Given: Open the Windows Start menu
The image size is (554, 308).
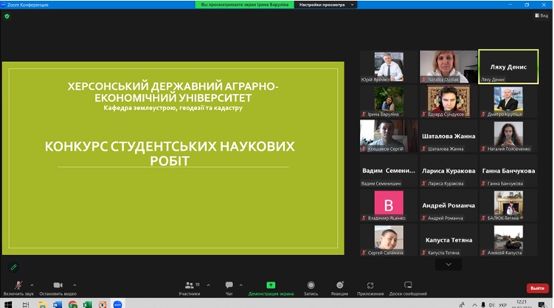Looking at the screenshot, I should click(x=8, y=304).
